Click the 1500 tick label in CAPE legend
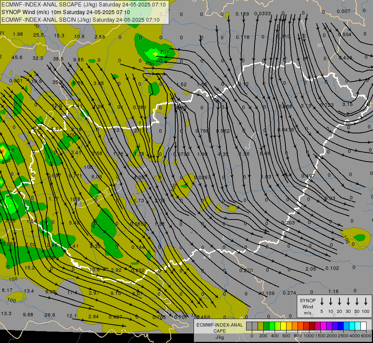373x343 pixels. point(320,336)
